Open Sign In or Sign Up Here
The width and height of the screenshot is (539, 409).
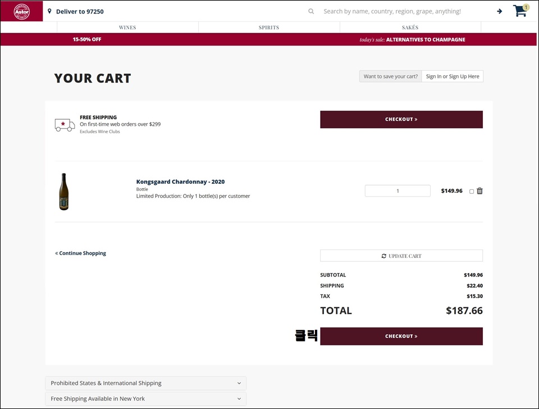point(453,76)
